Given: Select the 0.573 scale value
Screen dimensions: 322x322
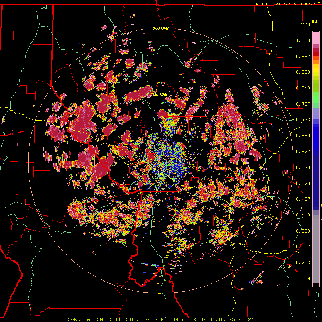Looking at the screenshot, I should point(303,167).
